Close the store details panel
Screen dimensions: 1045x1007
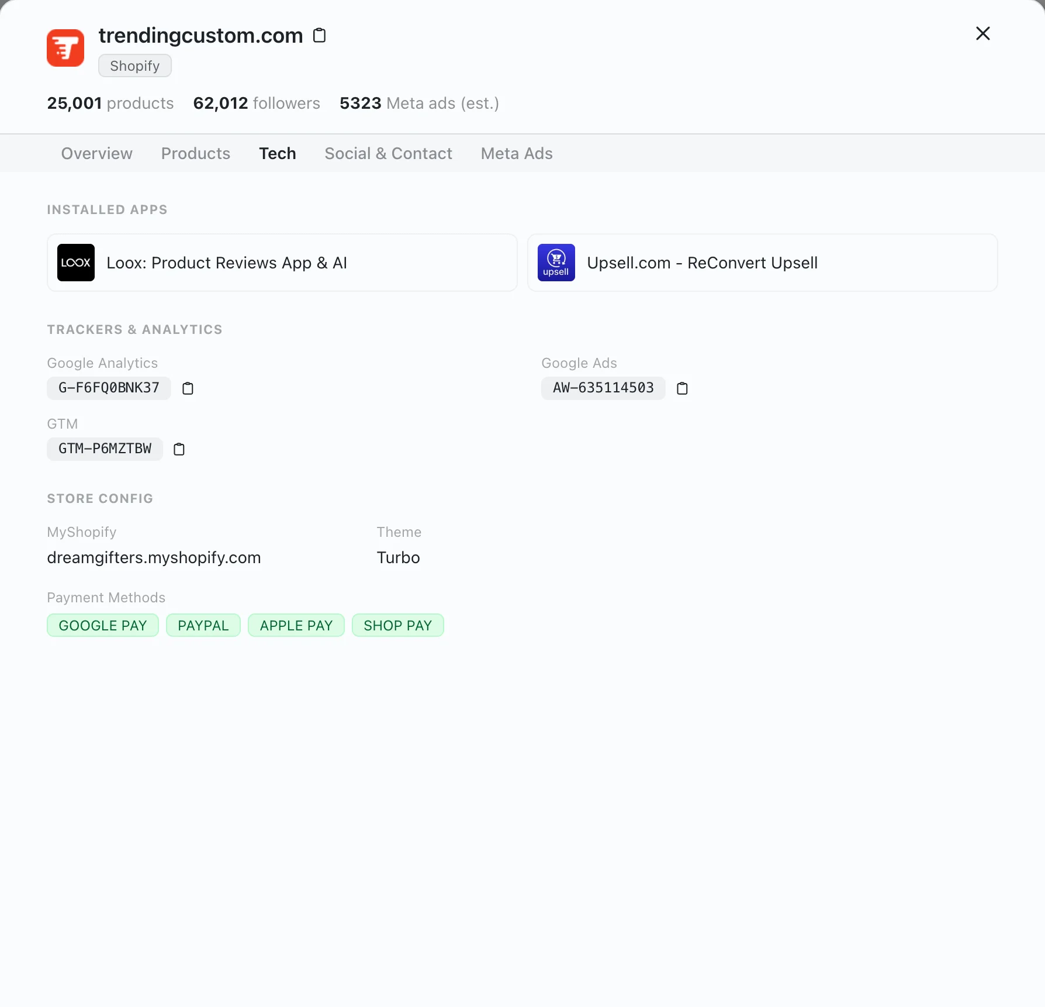[x=983, y=33]
